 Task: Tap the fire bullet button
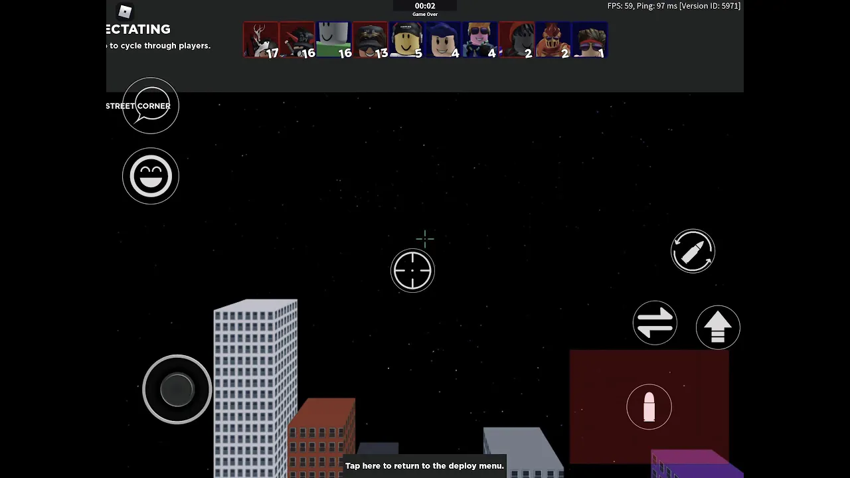tap(649, 406)
